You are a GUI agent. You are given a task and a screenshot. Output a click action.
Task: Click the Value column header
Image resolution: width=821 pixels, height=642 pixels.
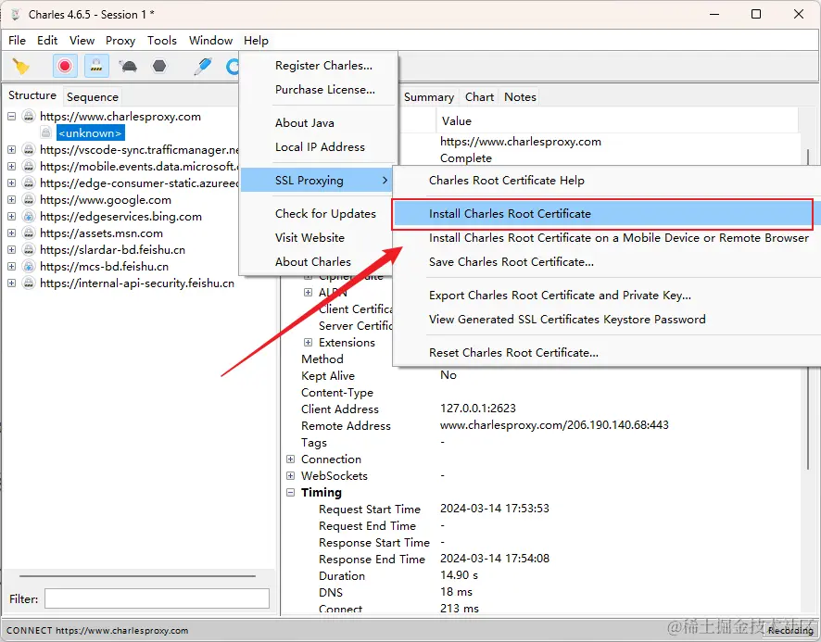[x=617, y=121]
